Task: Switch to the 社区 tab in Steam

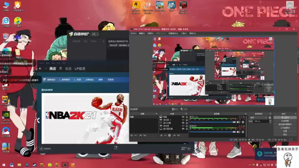Action: [68, 69]
